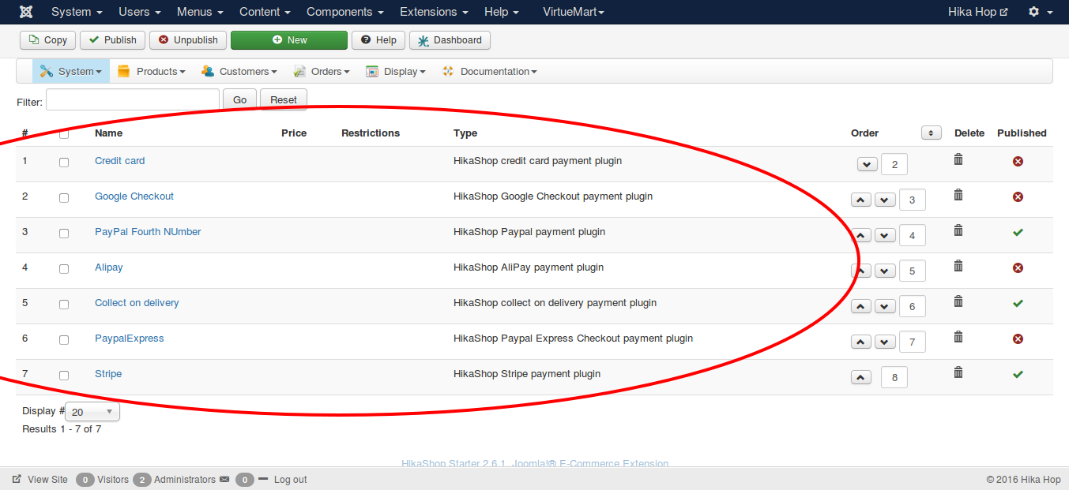The height and width of the screenshot is (490, 1069).
Task: Edit order number for Alipay
Action: (912, 271)
